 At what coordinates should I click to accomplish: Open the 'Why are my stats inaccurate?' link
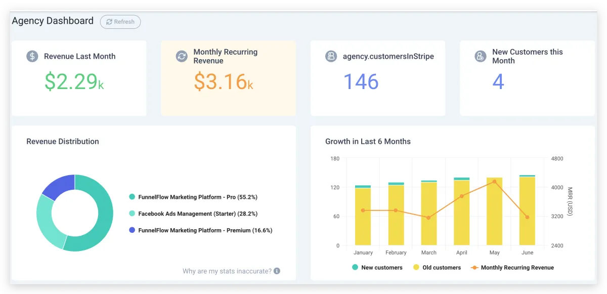pyautogui.click(x=227, y=271)
